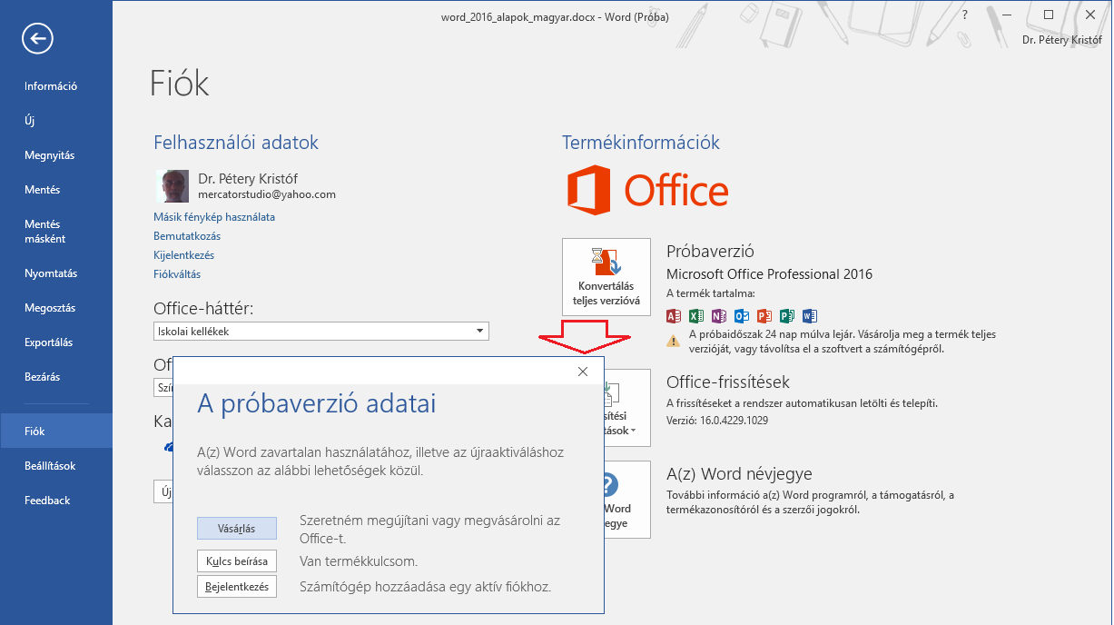Click the Publisher app icon

787,316
